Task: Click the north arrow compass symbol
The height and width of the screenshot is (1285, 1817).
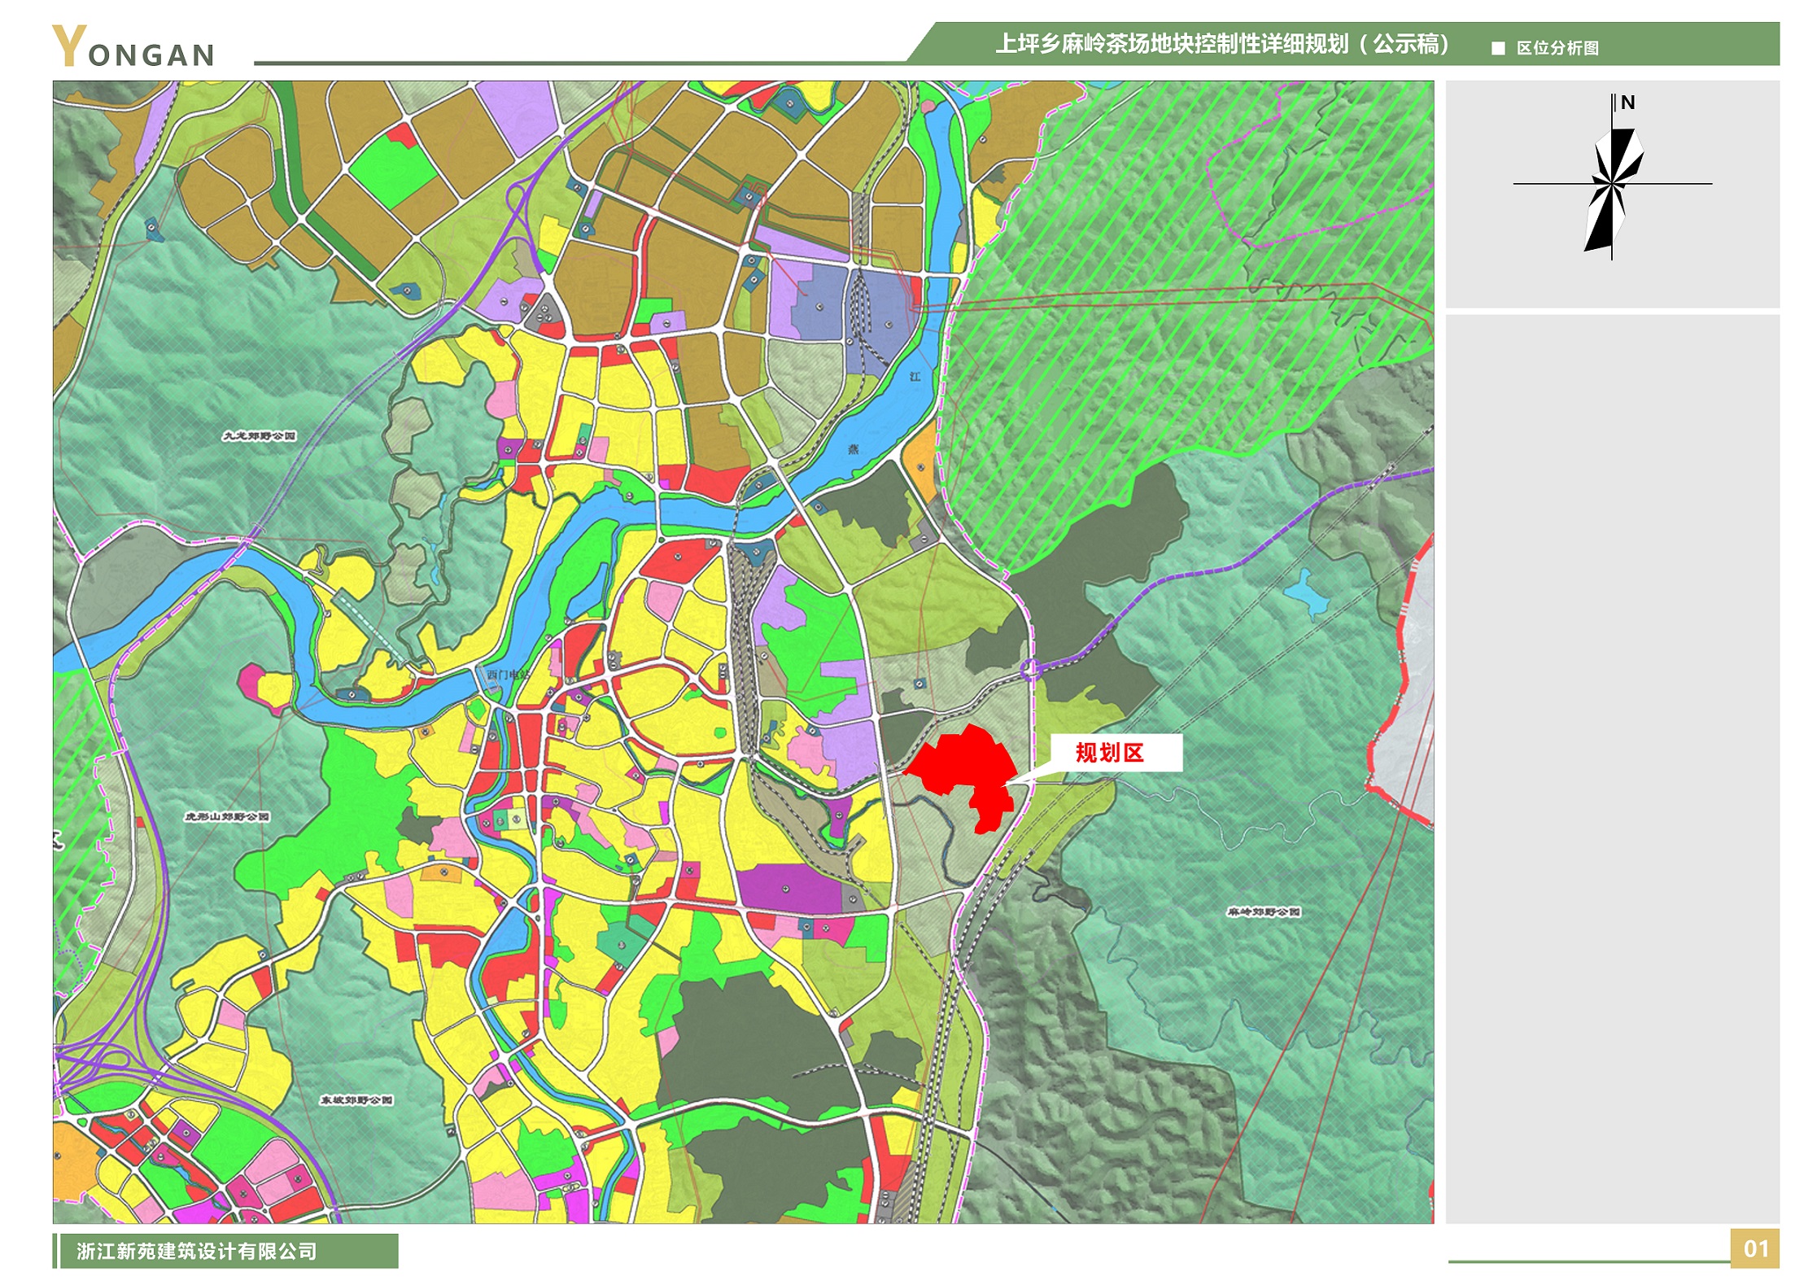Action: point(1612,186)
